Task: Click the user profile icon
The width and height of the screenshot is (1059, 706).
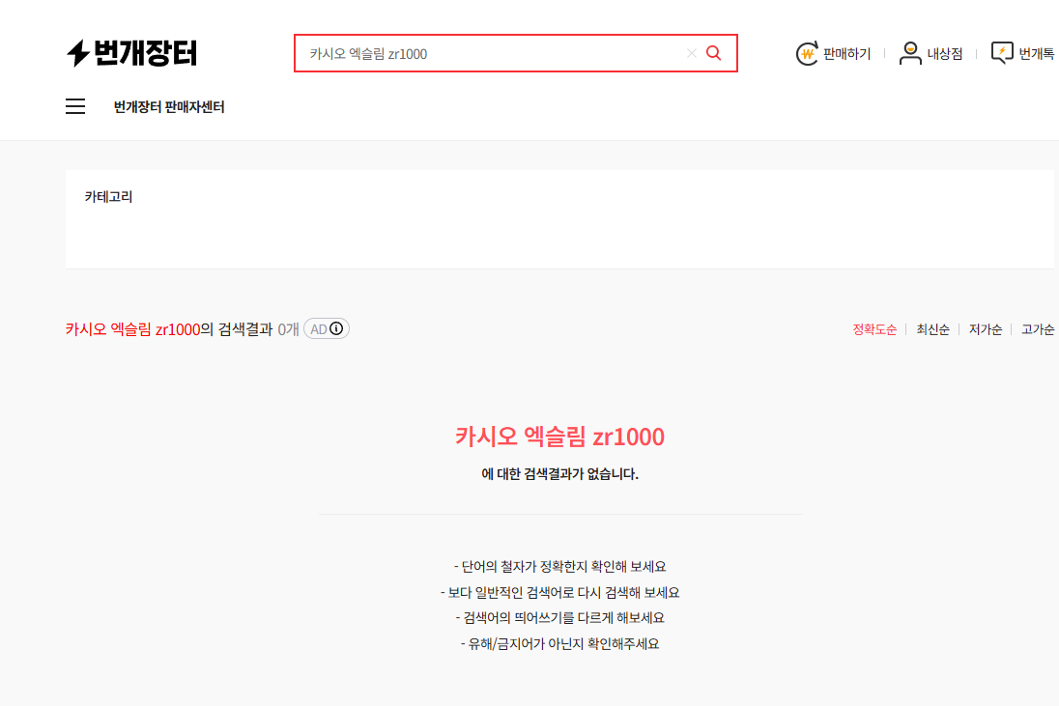Action: 910,53
